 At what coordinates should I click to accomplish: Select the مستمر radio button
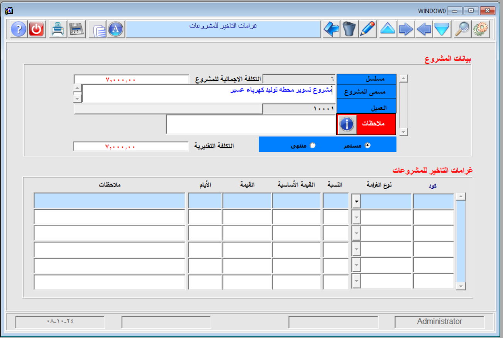tap(368, 145)
